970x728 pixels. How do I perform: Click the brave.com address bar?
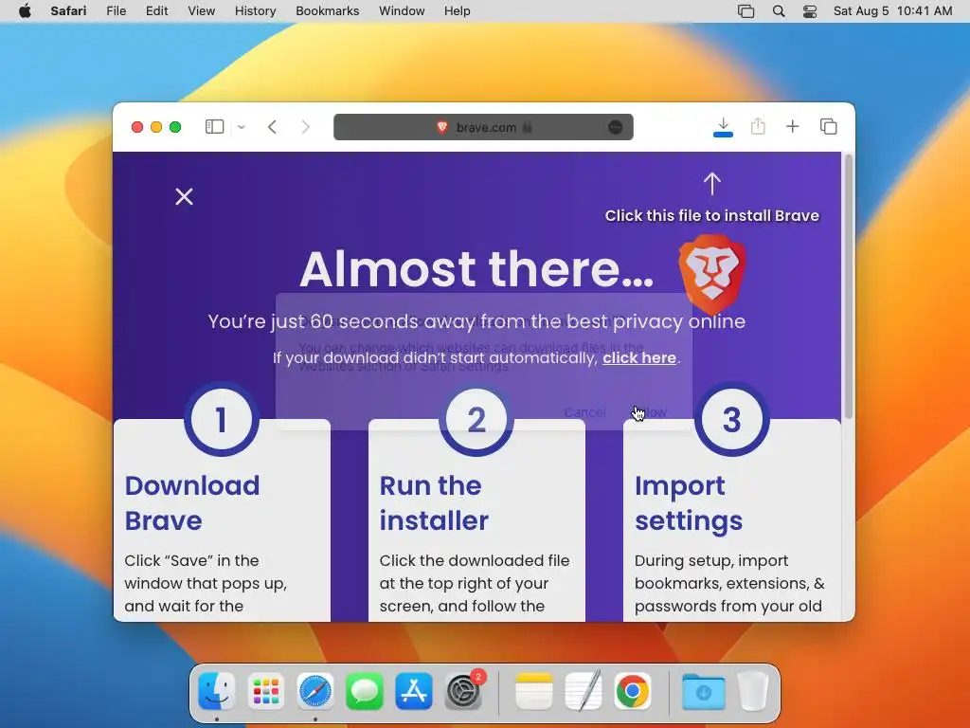click(x=483, y=127)
